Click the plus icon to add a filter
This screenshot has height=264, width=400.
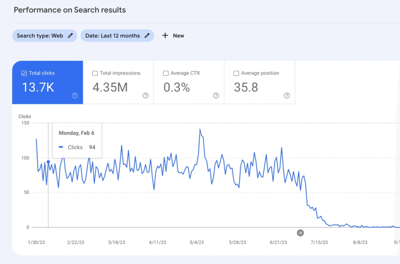(x=165, y=36)
